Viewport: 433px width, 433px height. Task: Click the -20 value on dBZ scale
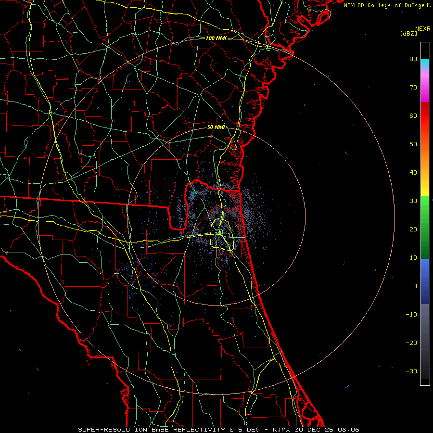[411, 343]
